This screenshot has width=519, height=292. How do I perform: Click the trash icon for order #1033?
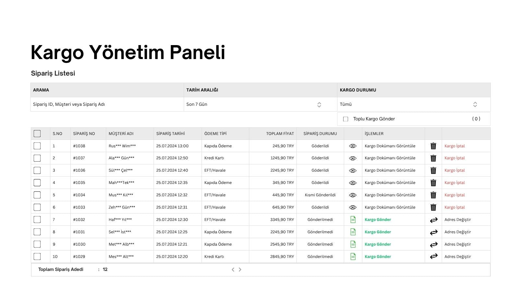433,207
